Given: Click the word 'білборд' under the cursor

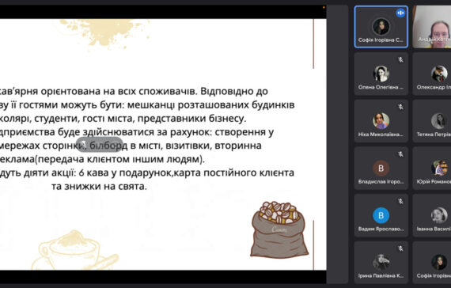Looking at the screenshot, I should tap(108, 146).
